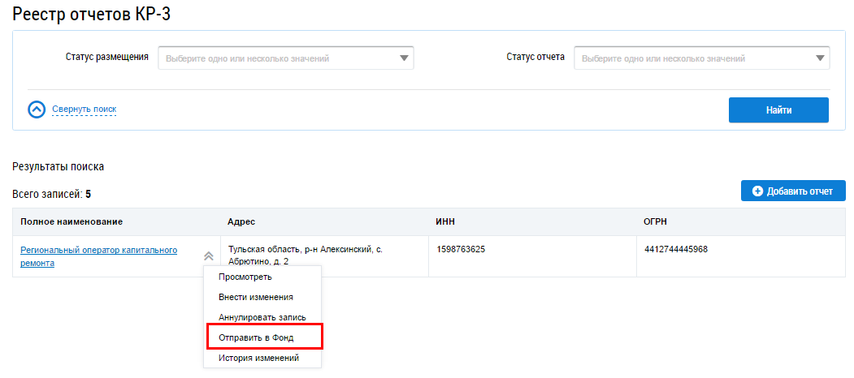
Task: Click the Добавить отчет button
Action: click(793, 191)
